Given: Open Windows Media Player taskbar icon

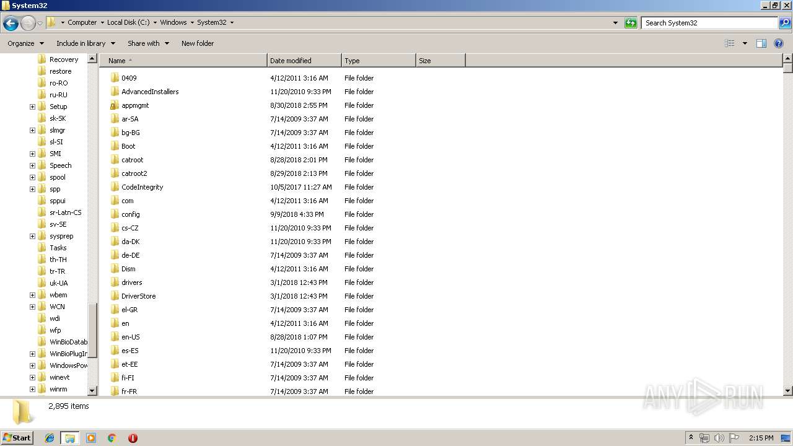Looking at the screenshot, I should coord(91,438).
